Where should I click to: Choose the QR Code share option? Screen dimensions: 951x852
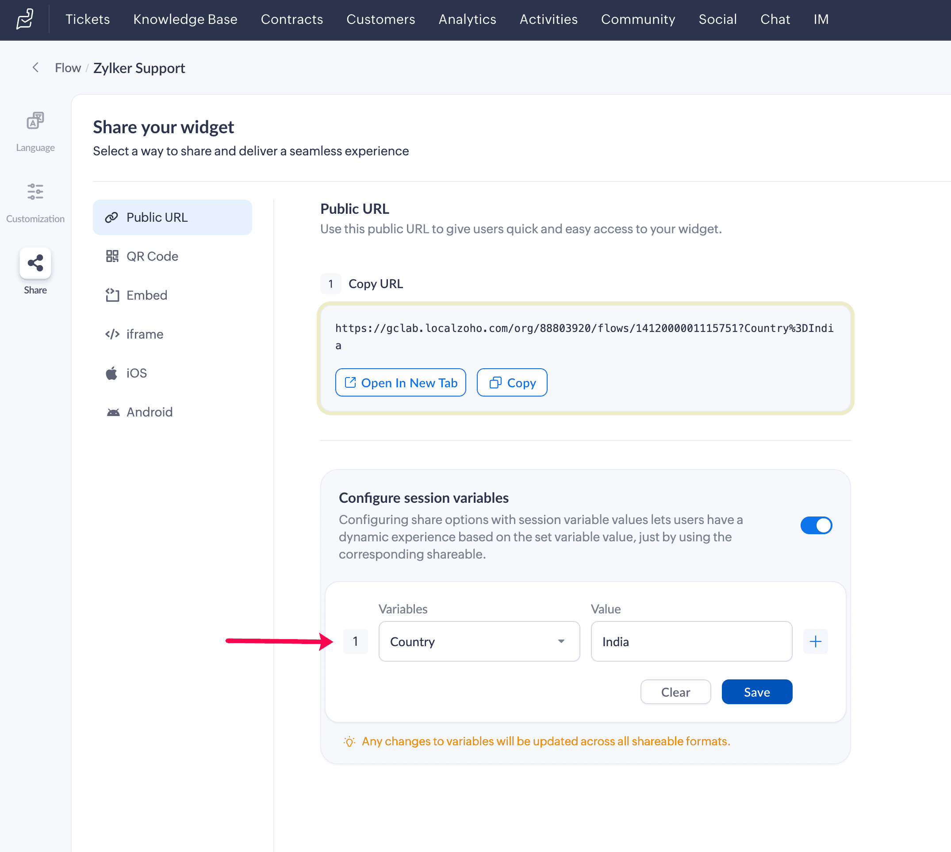click(x=152, y=256)
